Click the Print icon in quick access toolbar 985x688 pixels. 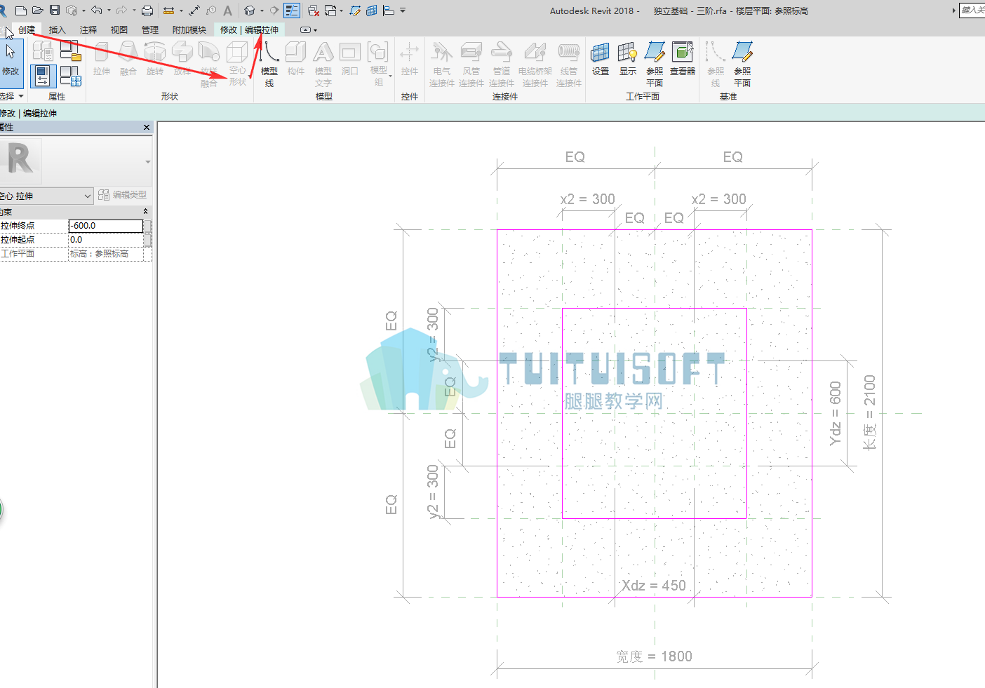coord(147,11)
